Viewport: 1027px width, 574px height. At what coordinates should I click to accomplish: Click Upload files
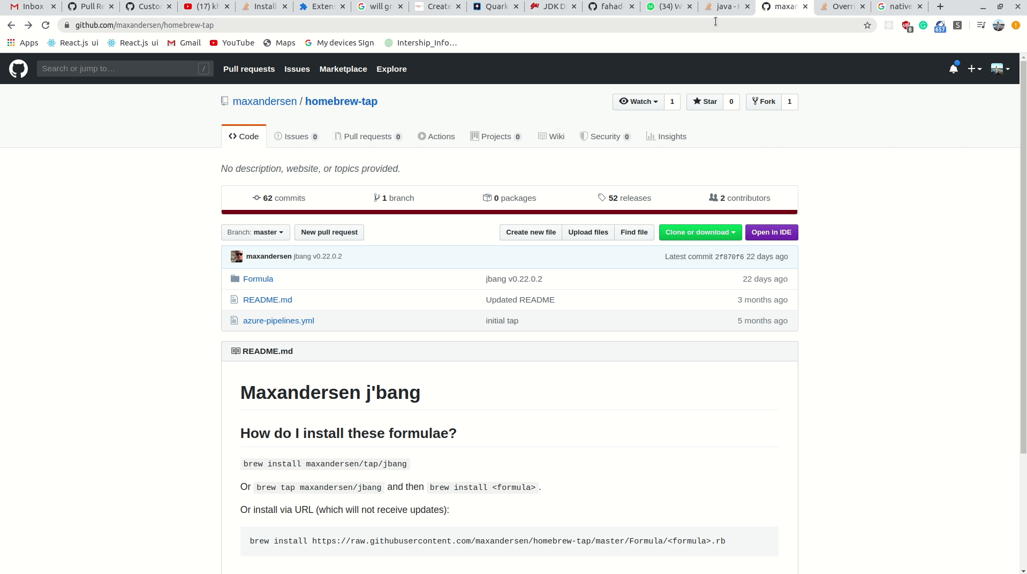click(x=588, y=232)
